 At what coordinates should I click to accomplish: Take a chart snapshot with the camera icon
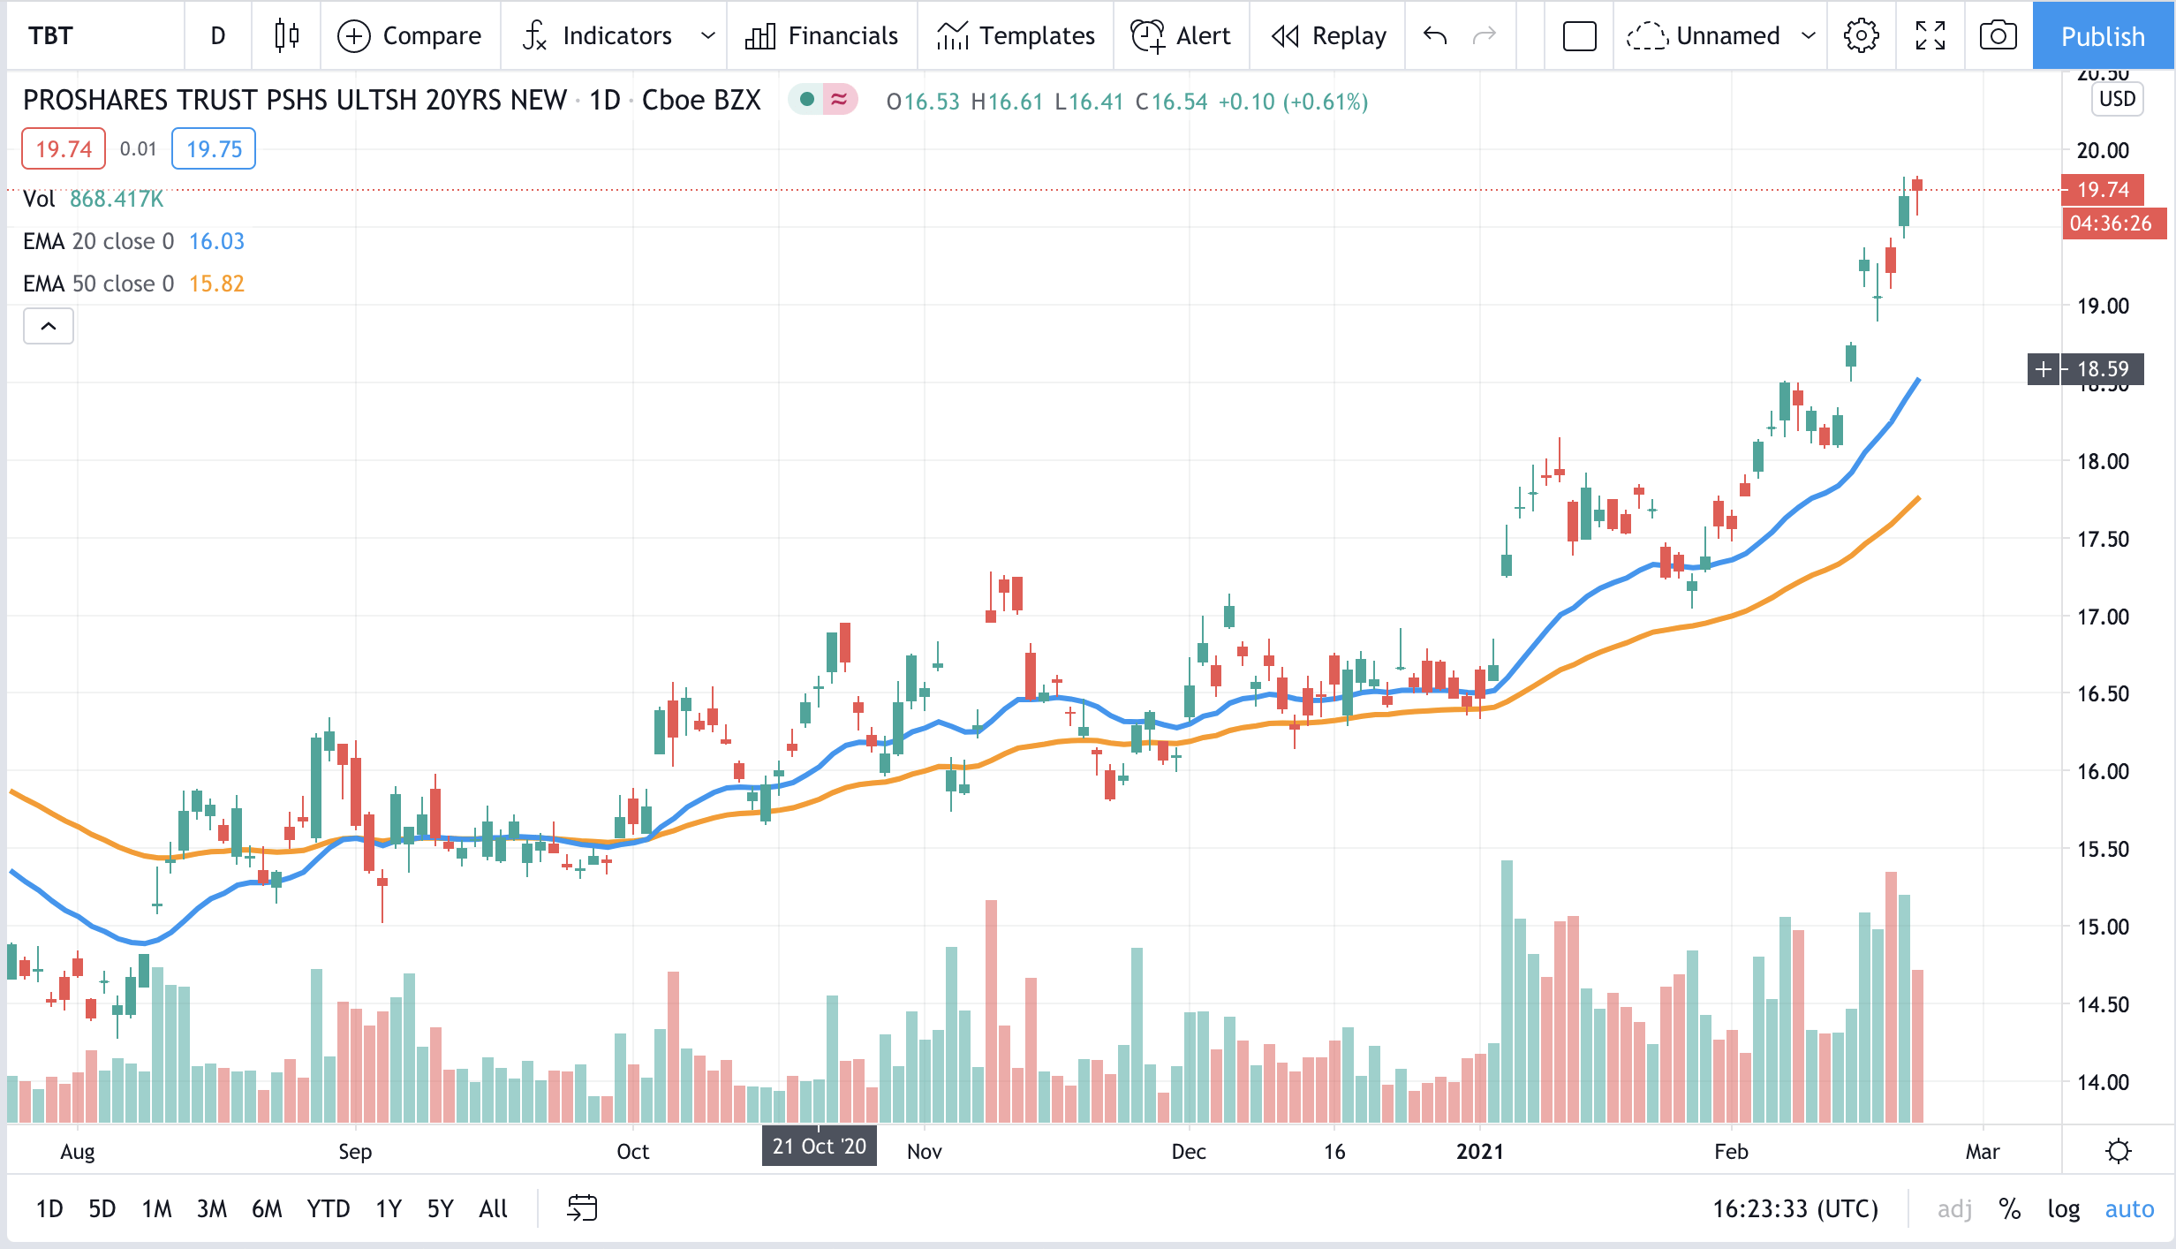pyautogui.click(x=1998, y=35)
